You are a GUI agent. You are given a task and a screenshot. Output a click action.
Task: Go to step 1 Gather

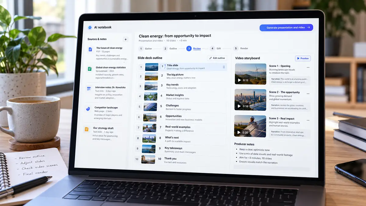[145, 49]
